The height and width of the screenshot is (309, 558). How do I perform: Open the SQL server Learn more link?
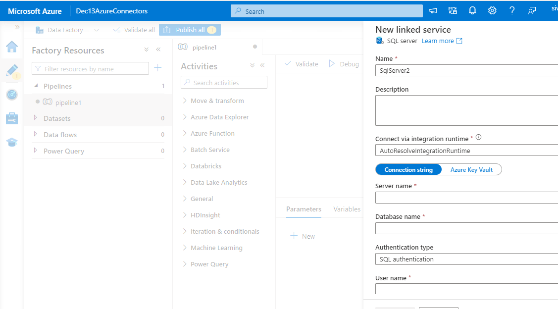[438, 41]
